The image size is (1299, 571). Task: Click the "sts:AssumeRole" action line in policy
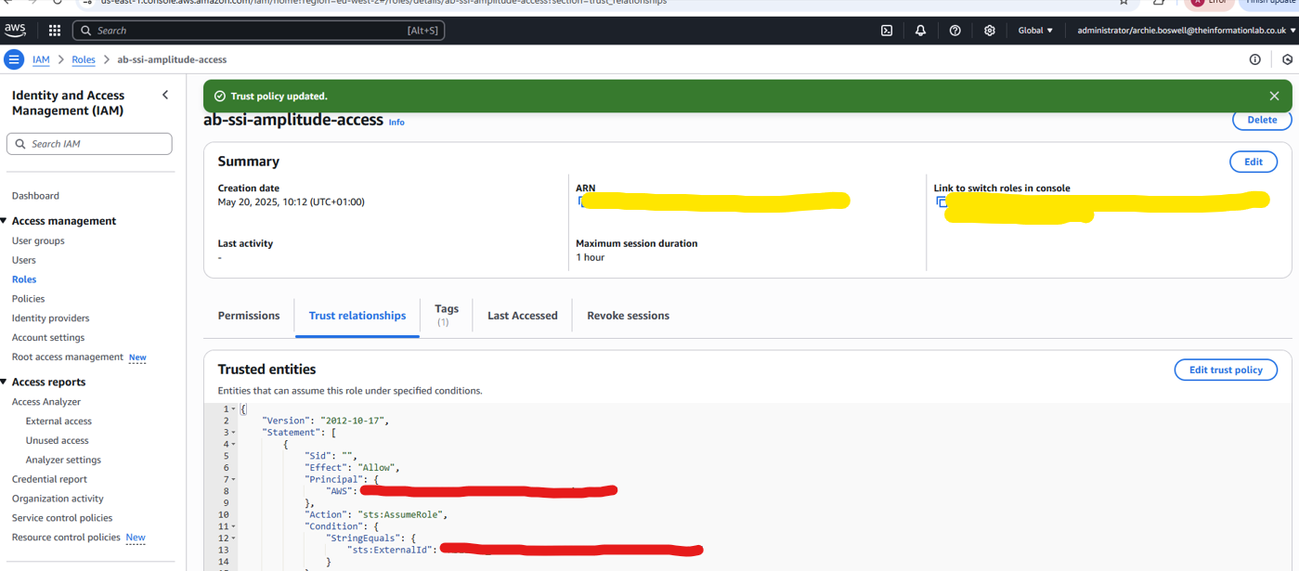coord(377,515)
